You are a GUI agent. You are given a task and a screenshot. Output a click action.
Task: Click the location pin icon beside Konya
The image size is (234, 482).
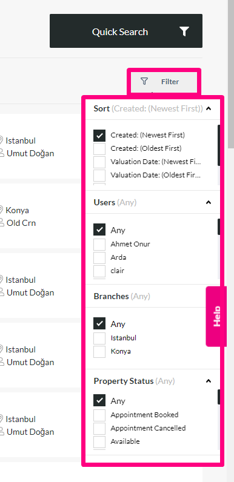coord(1,210)
